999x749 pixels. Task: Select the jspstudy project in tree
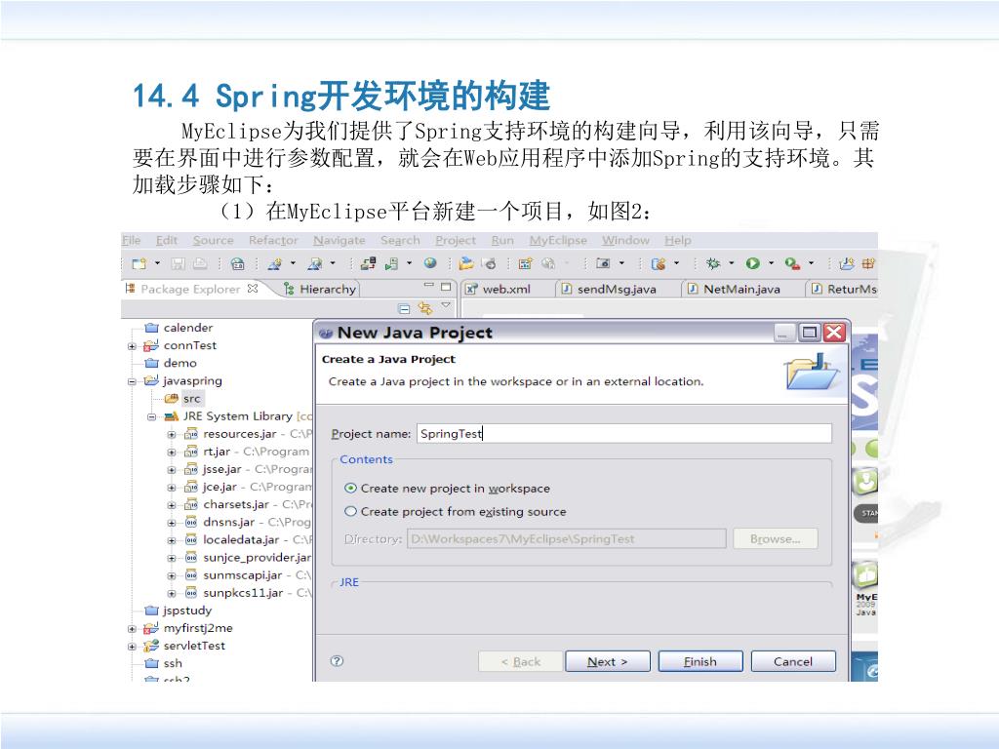pos(187,611)
